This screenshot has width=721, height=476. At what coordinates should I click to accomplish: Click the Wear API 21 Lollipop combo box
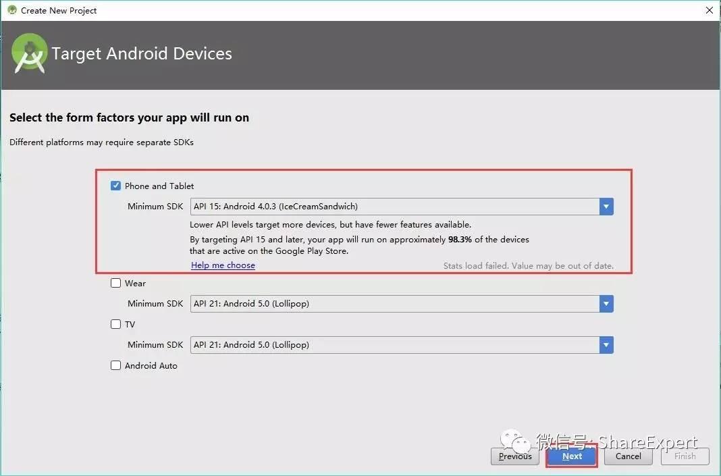pos(402,304)
